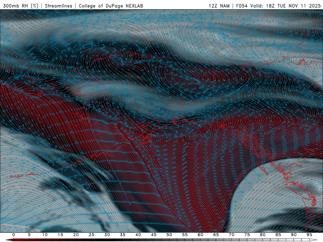Select the "50" label on color scale
This screenshot has height=242, width=323.
pyautogui.click(x=169, y=235)
